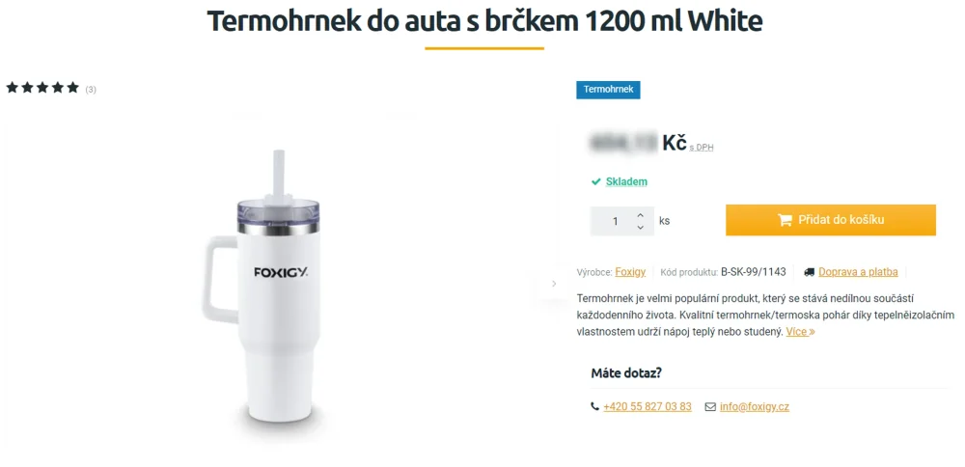Click the delivery truck icon
Viewport: 965px width, 467px height.
tap(810, 272)
